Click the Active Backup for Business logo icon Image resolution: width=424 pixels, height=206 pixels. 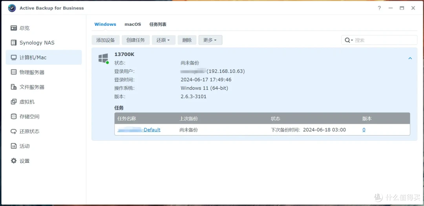point(12,8)
